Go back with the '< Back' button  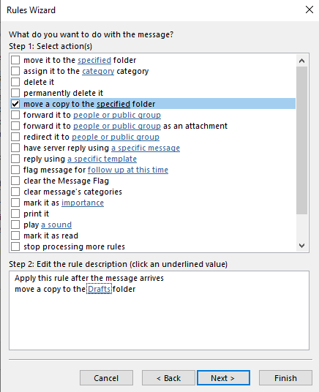click(x=168, y=378)
